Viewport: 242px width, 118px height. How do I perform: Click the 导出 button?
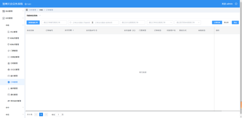tap(235, 23)
